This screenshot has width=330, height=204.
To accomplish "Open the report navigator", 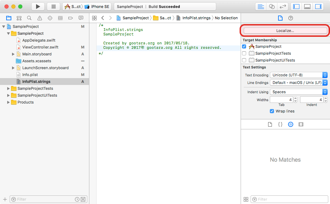I will click(81, 18).
